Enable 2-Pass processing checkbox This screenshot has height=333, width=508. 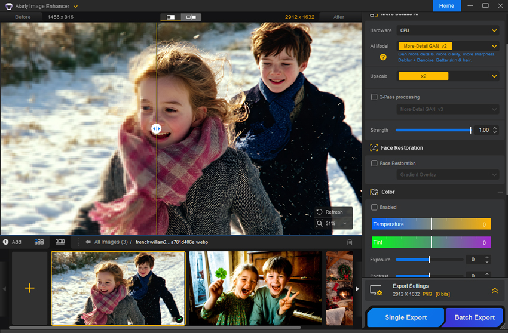pos(374,97)
